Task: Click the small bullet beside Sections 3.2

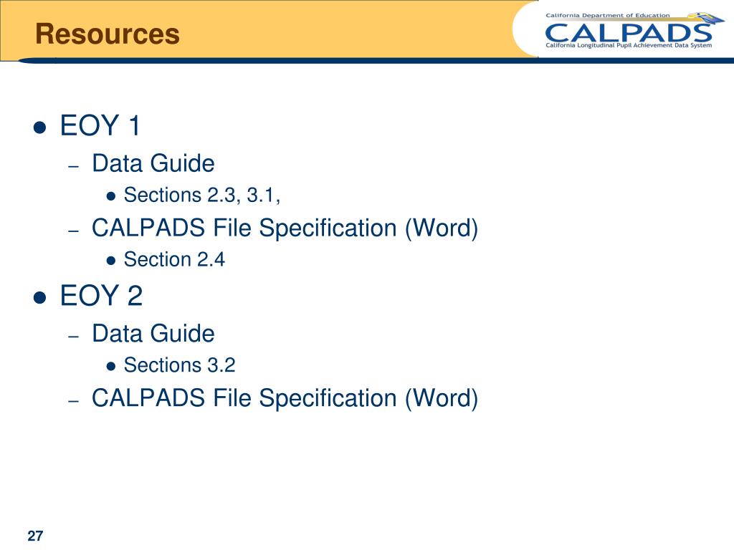Action: (x=111, y=367)
